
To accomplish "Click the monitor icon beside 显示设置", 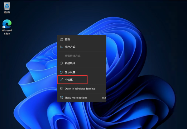I will pyautogui.click(x=61, y=72).
